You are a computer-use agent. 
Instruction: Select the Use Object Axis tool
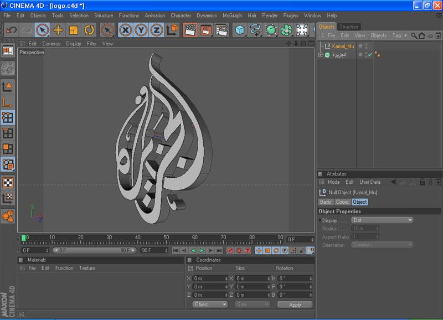point(8,102)
